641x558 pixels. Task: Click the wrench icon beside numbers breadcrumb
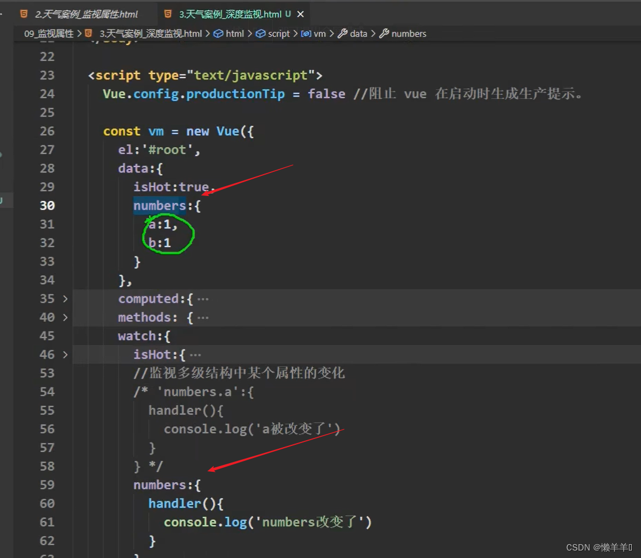384,33
